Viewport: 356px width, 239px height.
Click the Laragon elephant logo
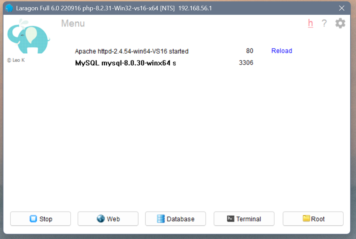coord(28,36)
